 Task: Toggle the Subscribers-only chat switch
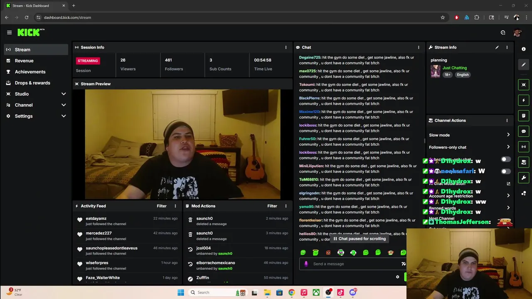[505, 159]
